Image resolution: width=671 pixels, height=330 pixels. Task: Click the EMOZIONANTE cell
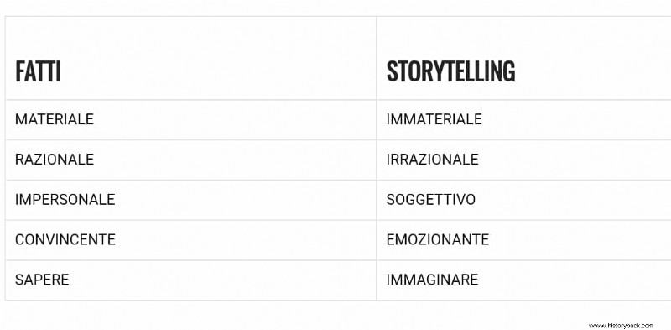point(523,240)
